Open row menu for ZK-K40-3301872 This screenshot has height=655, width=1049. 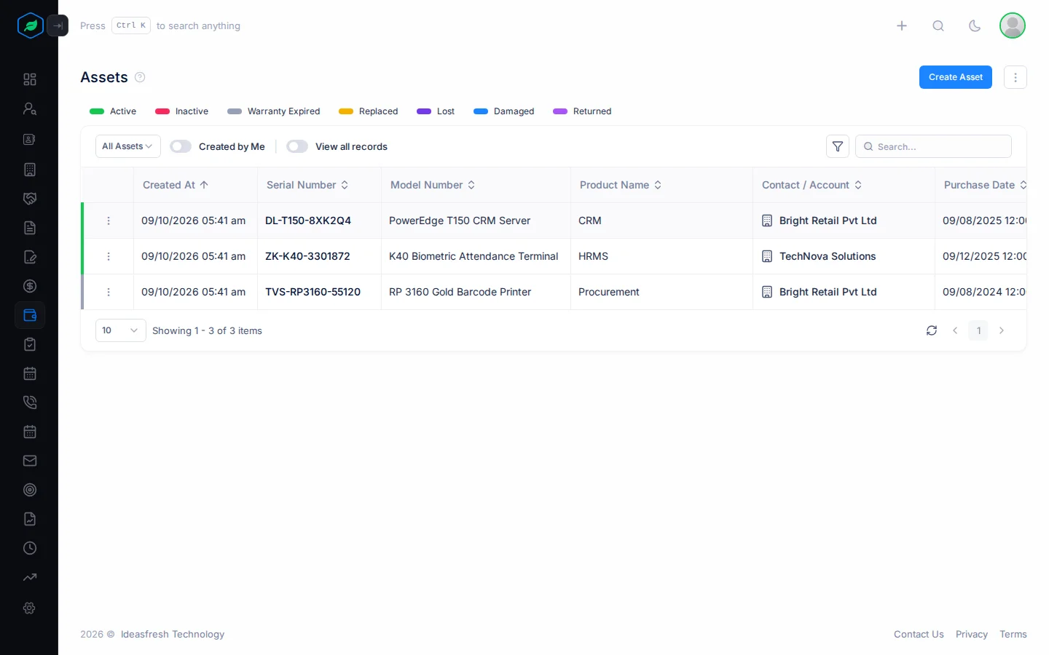click(x=109, y=256)
